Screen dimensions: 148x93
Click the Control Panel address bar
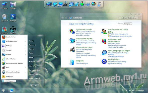click(x=96, y=18)
